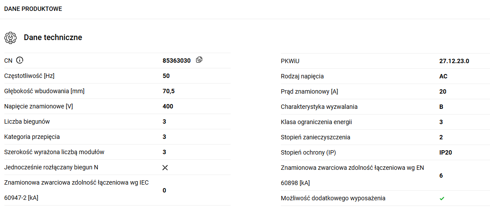The width and height of the screenshot is (490, 209).
Task: Click the Prąd znamionowy [A] label
Action: pos(309,91)
